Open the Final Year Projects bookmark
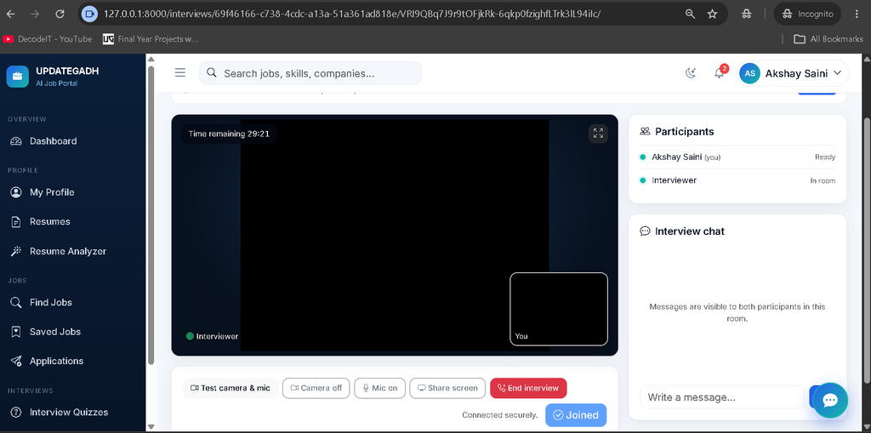The height and width of the screenshot is (433, 871). (150, 39)
